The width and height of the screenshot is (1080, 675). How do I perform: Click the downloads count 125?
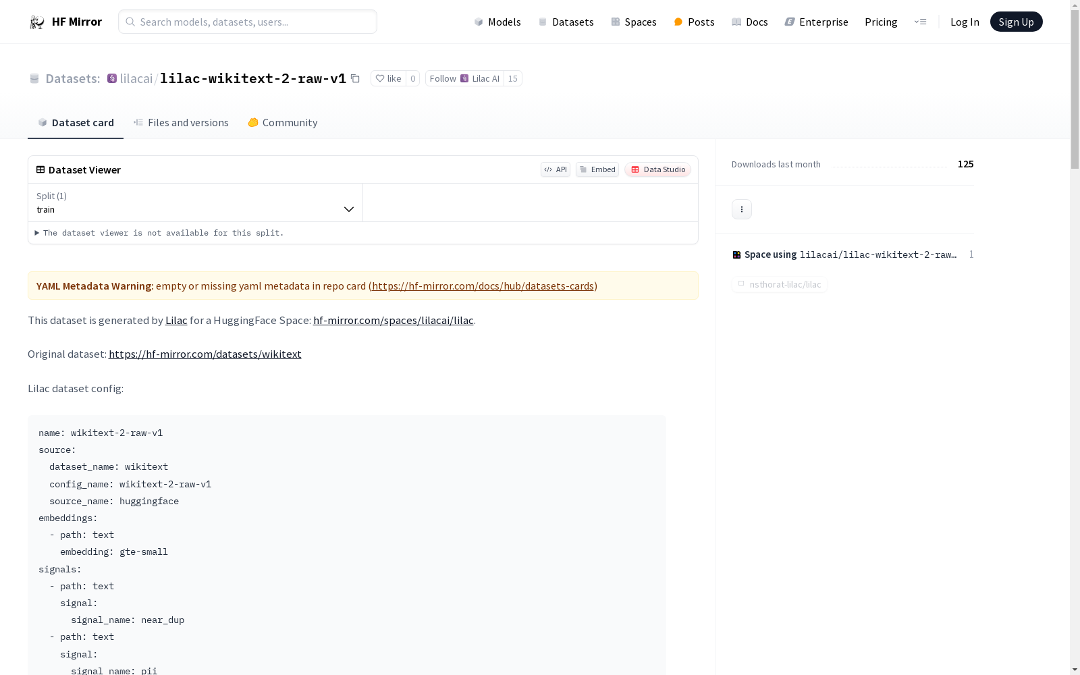[966, 164]
